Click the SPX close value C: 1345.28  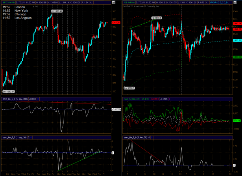(75, 2)
